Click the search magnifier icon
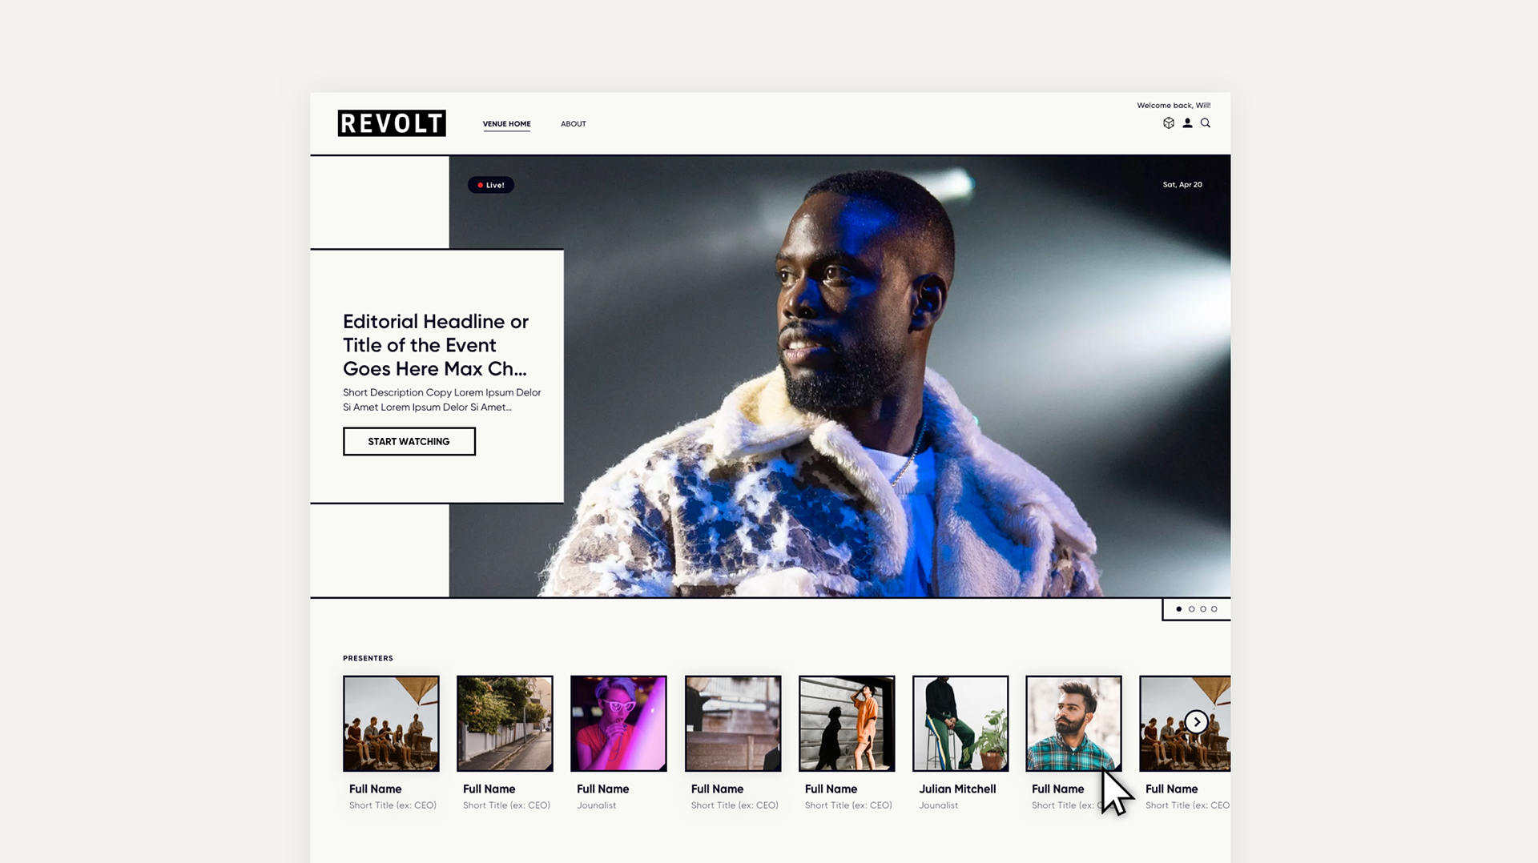 pos(1206,123)
